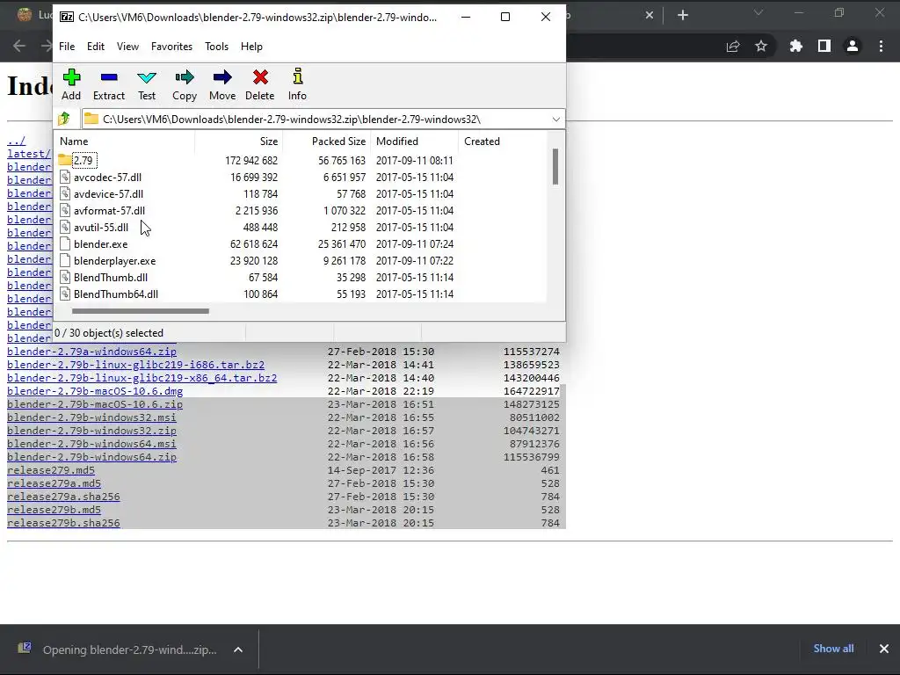Choose the Move toolbar icon
This screenshot has height=675, width=900.
222,77
